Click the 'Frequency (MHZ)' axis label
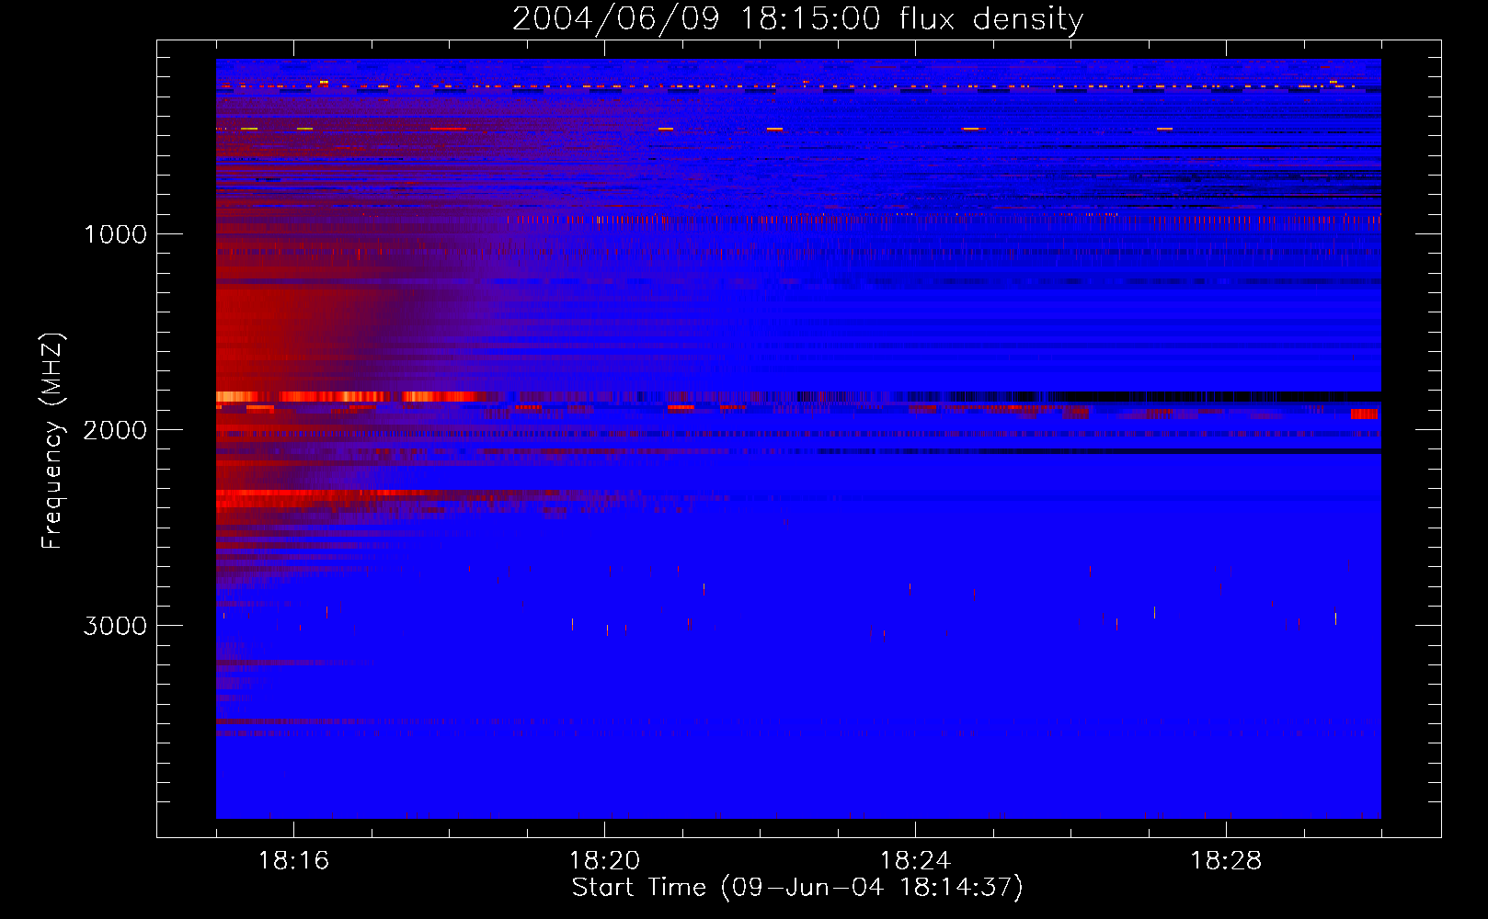This screenshot has width=1488, height=919. (52, 441)
